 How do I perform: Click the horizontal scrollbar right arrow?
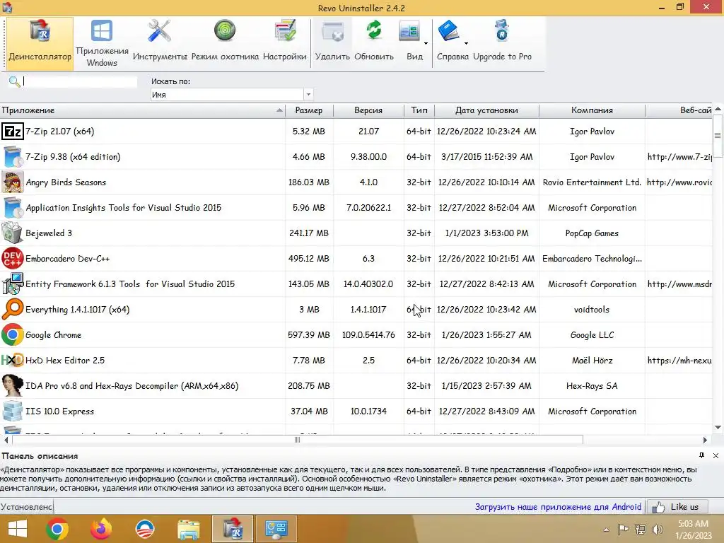point(705,440)
